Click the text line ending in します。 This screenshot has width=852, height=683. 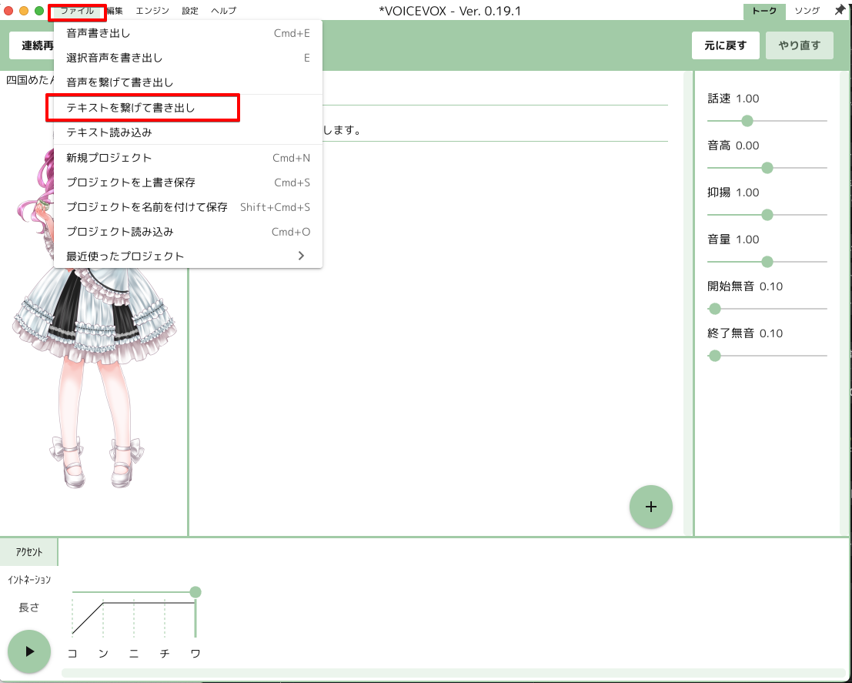click(494, 130)
